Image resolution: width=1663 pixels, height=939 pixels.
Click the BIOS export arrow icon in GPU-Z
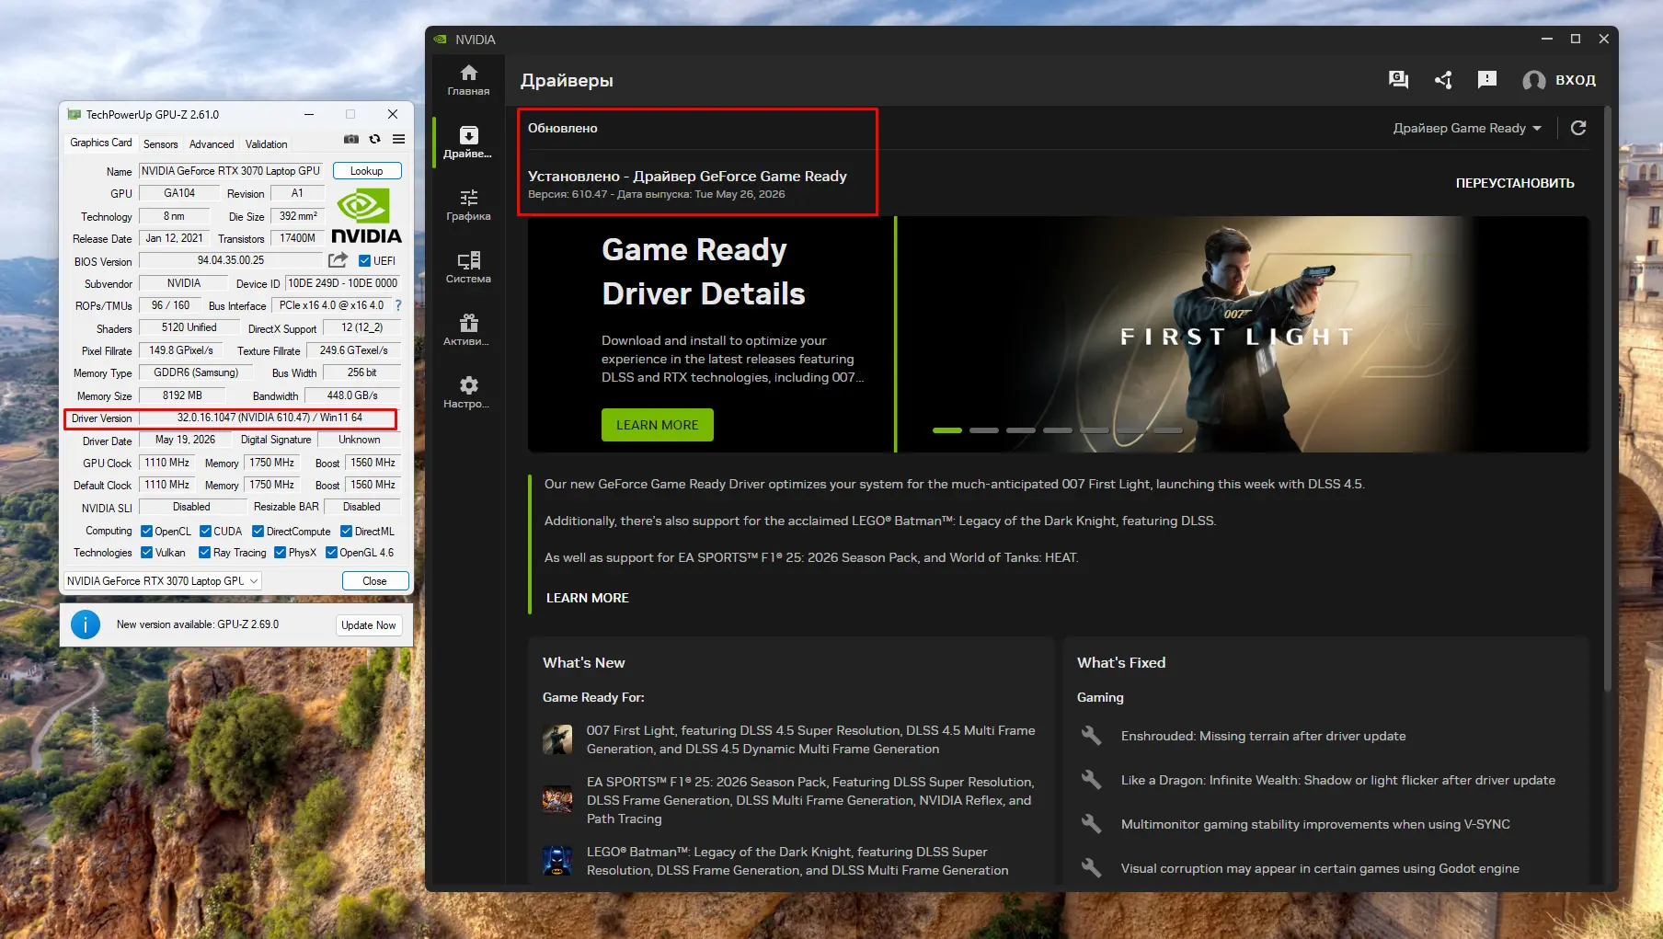tap(338, 260)
